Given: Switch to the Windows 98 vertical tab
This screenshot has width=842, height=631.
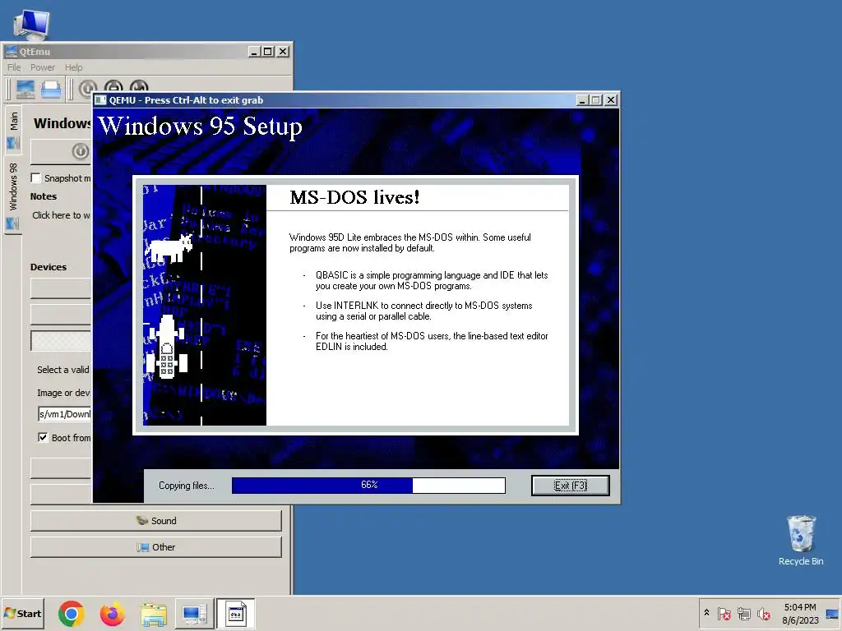Looking at the screenshot, I should (13, 195).
